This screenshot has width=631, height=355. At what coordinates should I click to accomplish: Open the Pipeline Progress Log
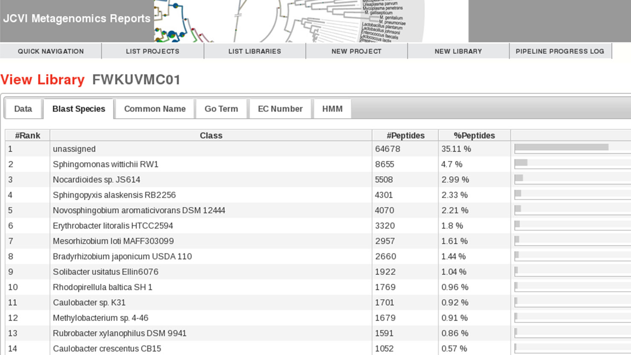coord(560,51)
